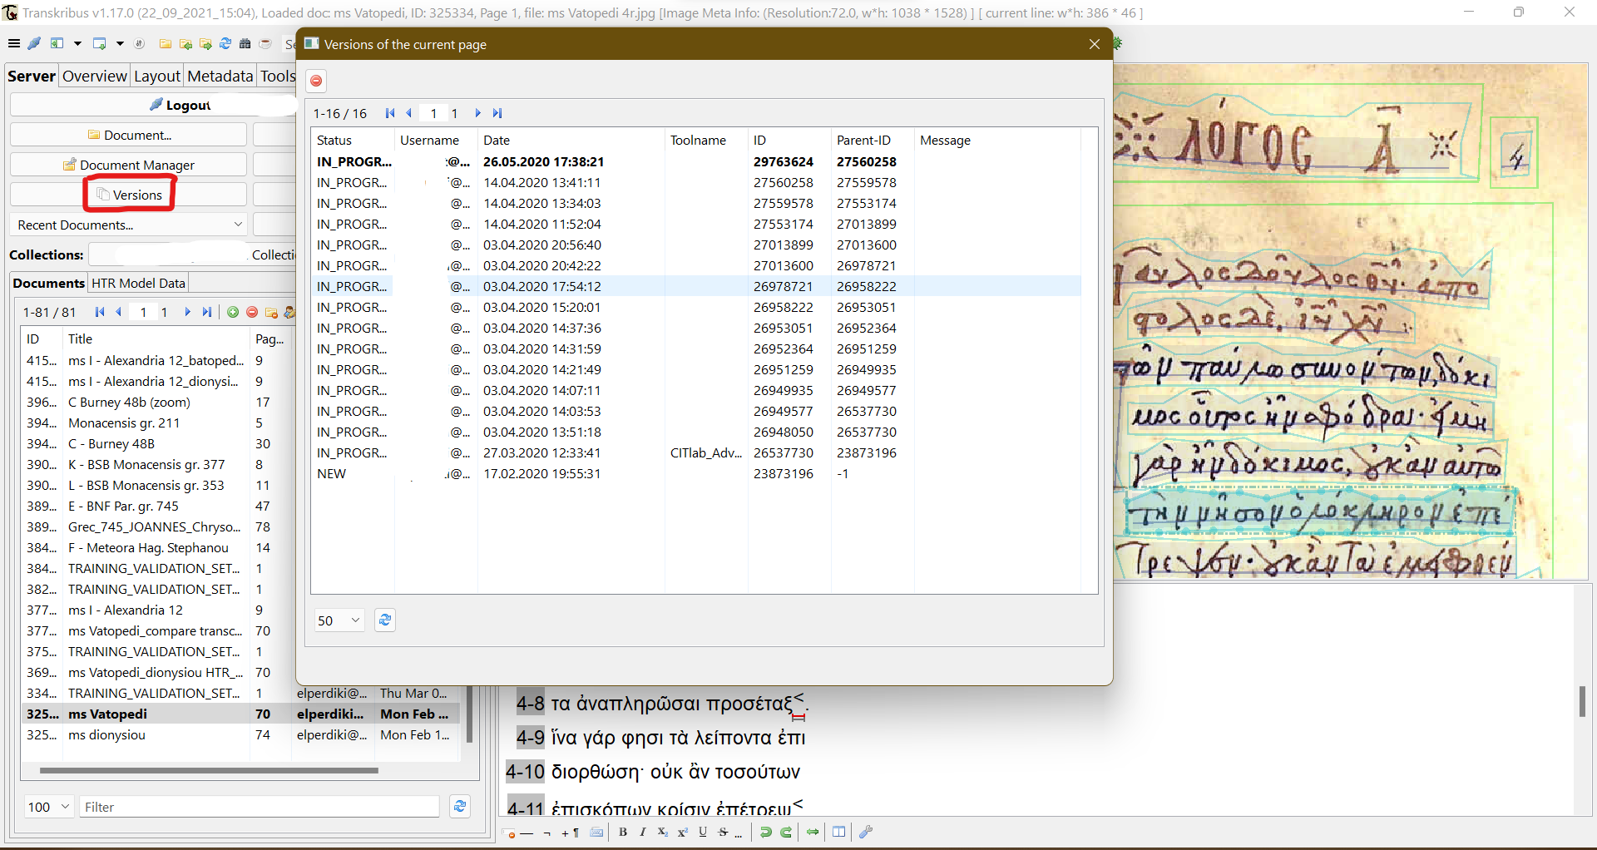The width and height of the screenshot is (1597, 850).
Task: Open the documents page size dropdown showing 100
Action: point(49,807)
